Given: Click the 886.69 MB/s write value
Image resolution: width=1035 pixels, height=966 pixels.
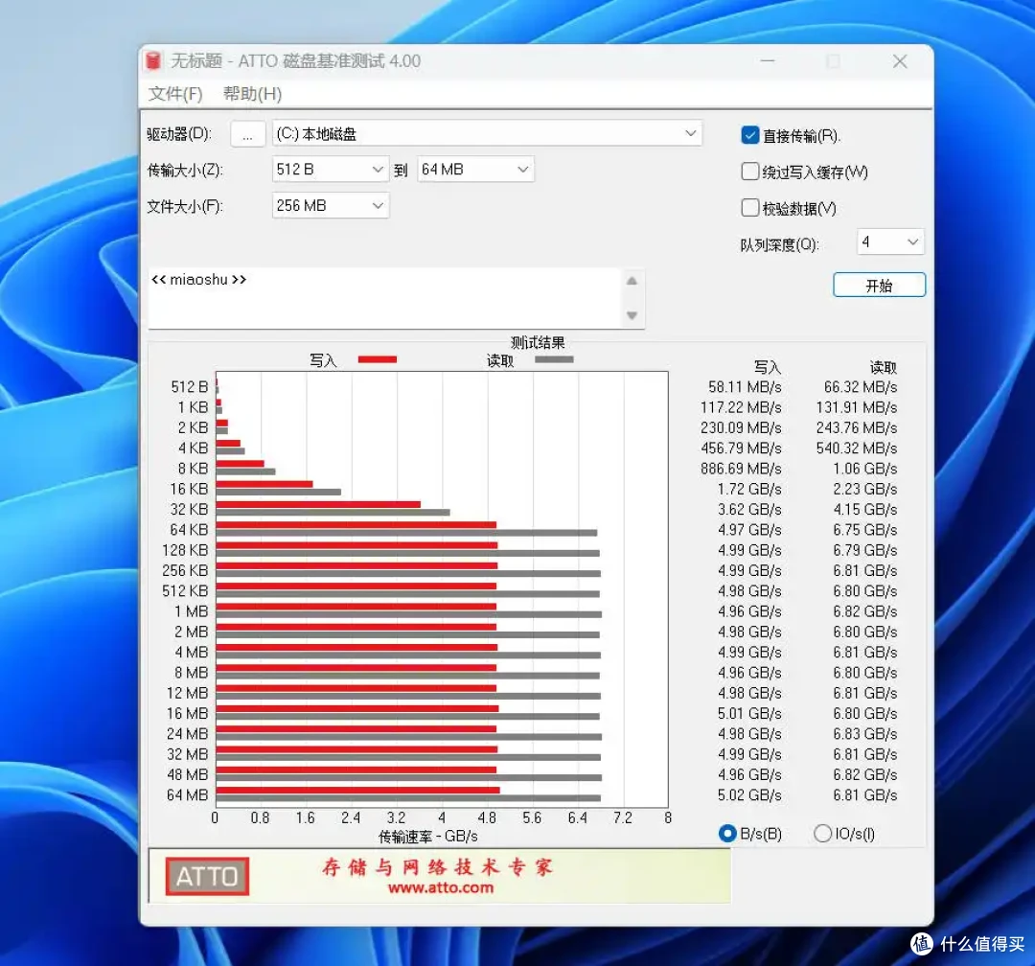Looking at the screenshot, I should (741, 469).
